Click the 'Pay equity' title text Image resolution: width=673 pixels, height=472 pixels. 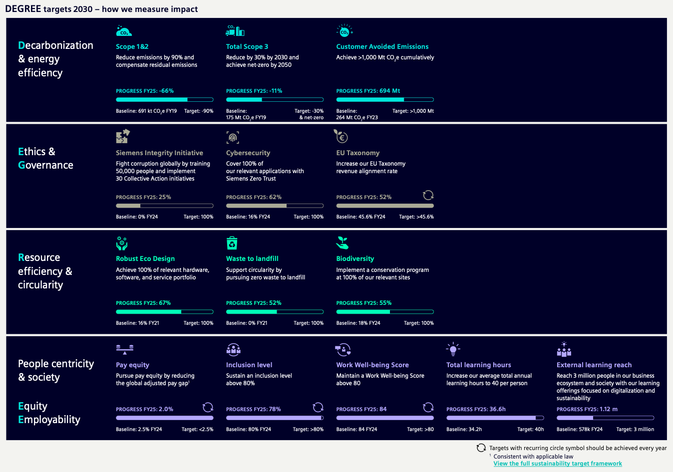[132, 365]
